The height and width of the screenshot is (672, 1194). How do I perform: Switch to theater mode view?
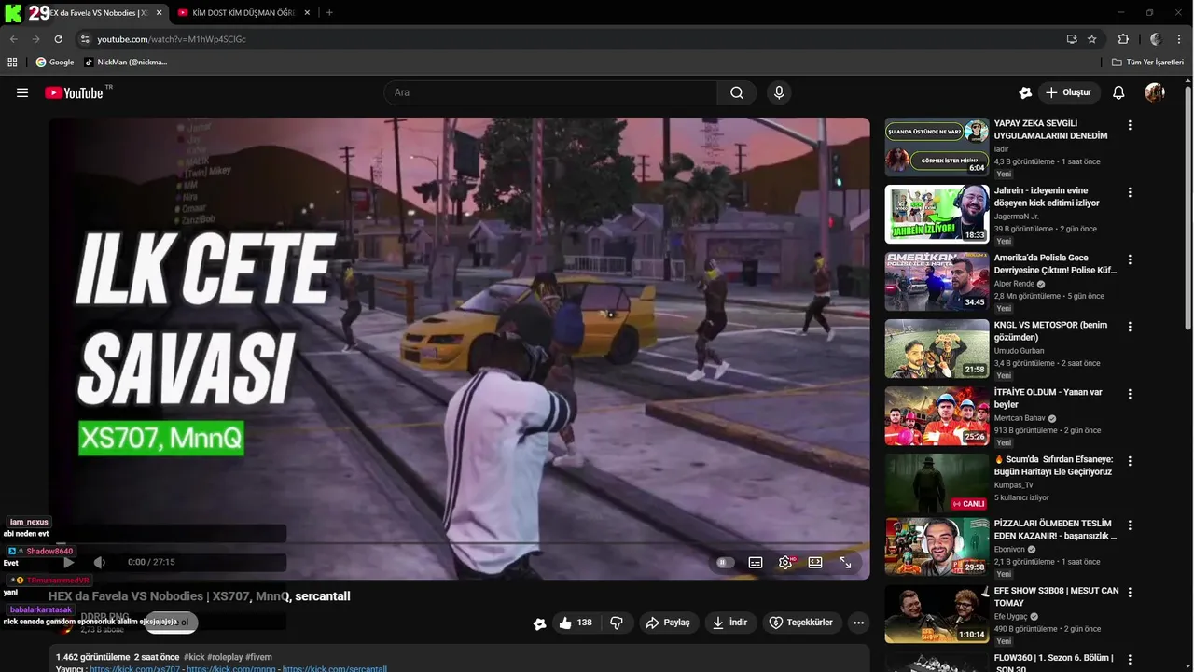point(815,563)
